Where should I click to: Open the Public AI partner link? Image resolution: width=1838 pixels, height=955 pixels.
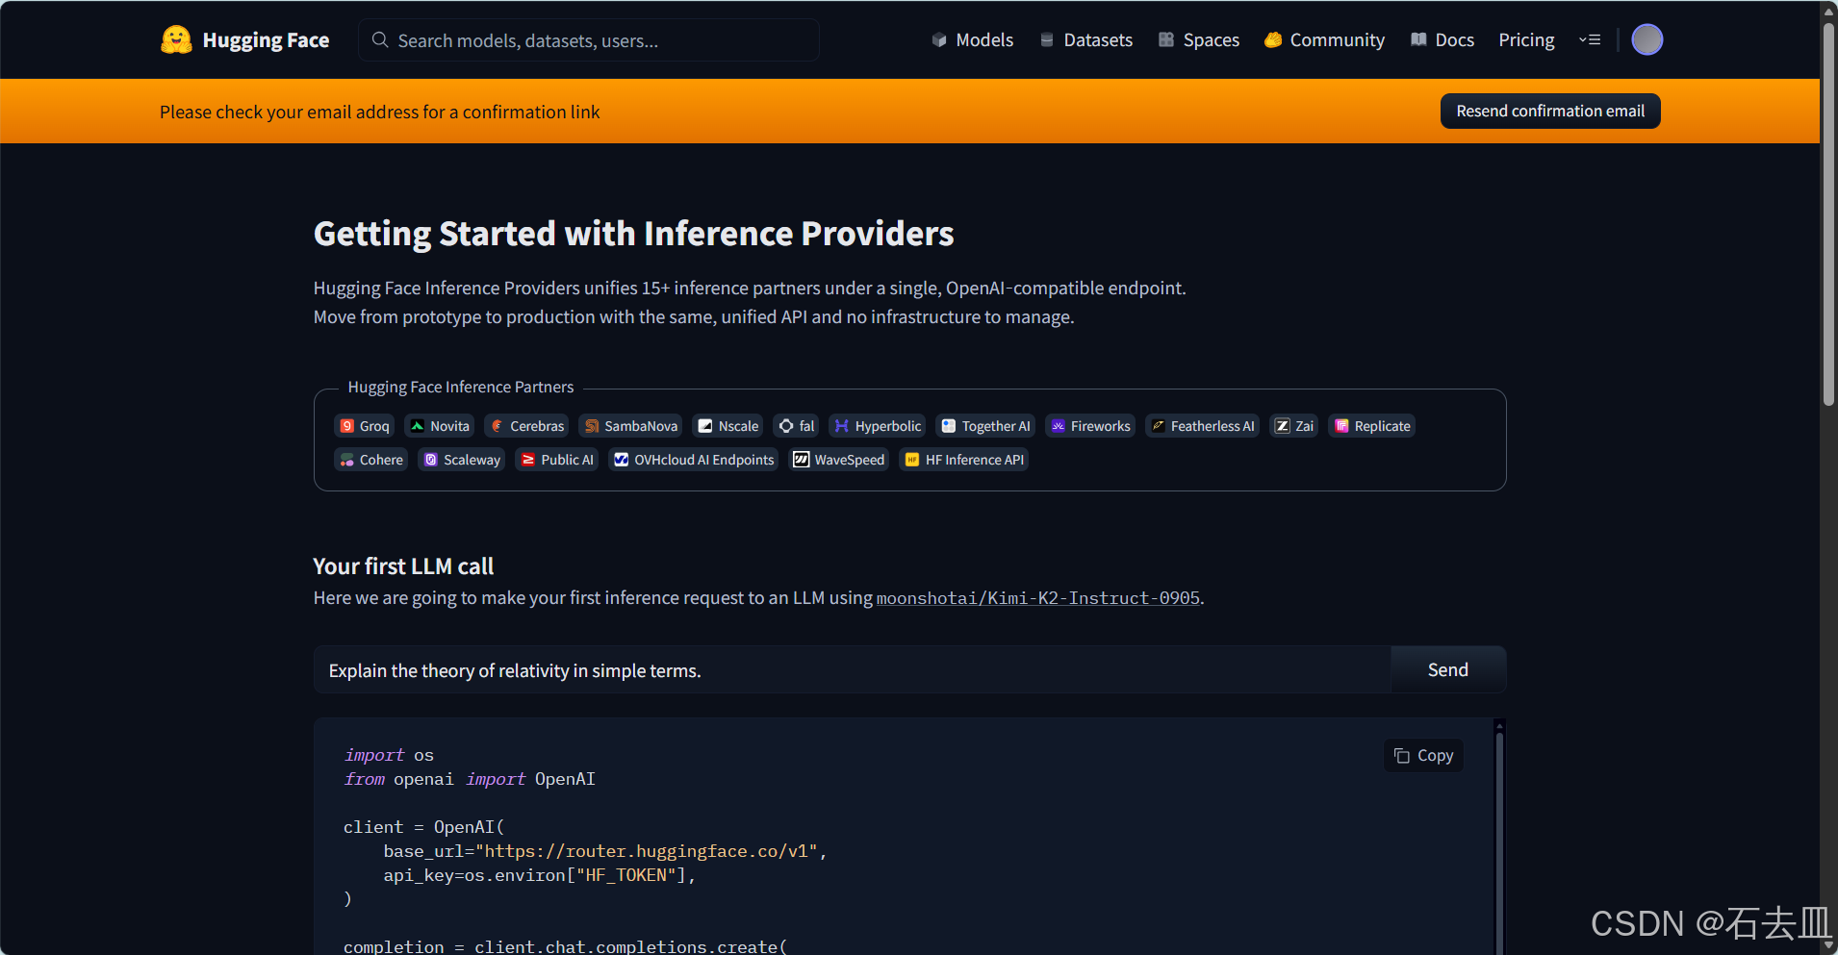(557, 460)
